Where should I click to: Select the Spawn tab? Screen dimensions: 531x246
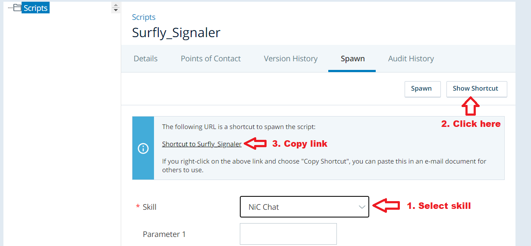352,59
